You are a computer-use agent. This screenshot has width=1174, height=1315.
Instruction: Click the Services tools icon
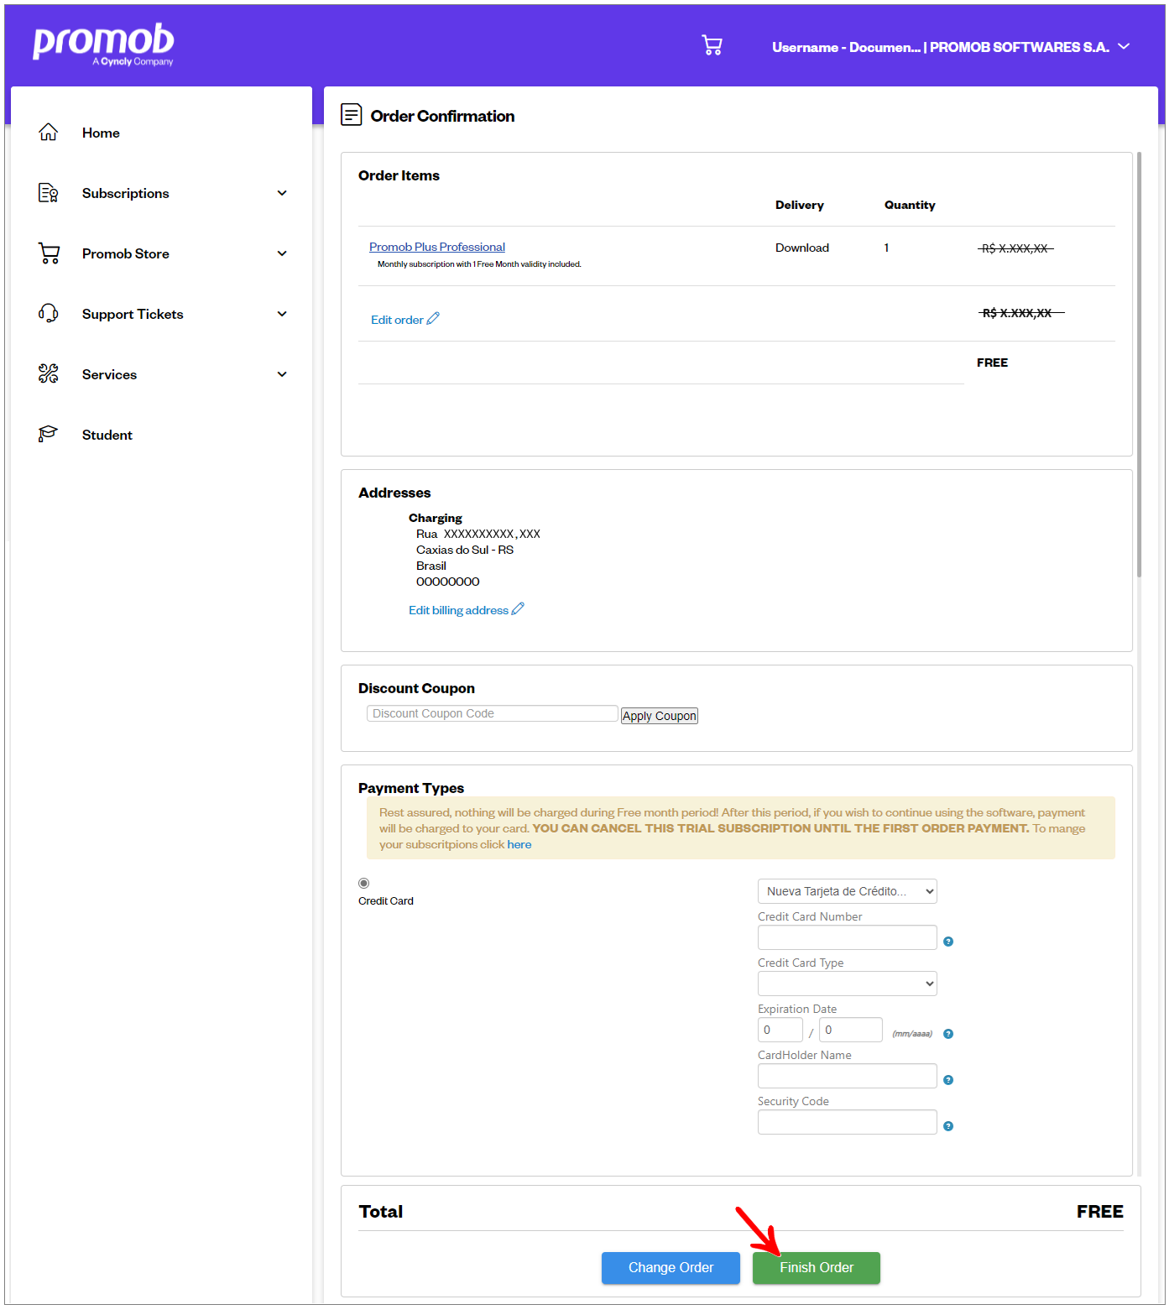pos(49,374)
